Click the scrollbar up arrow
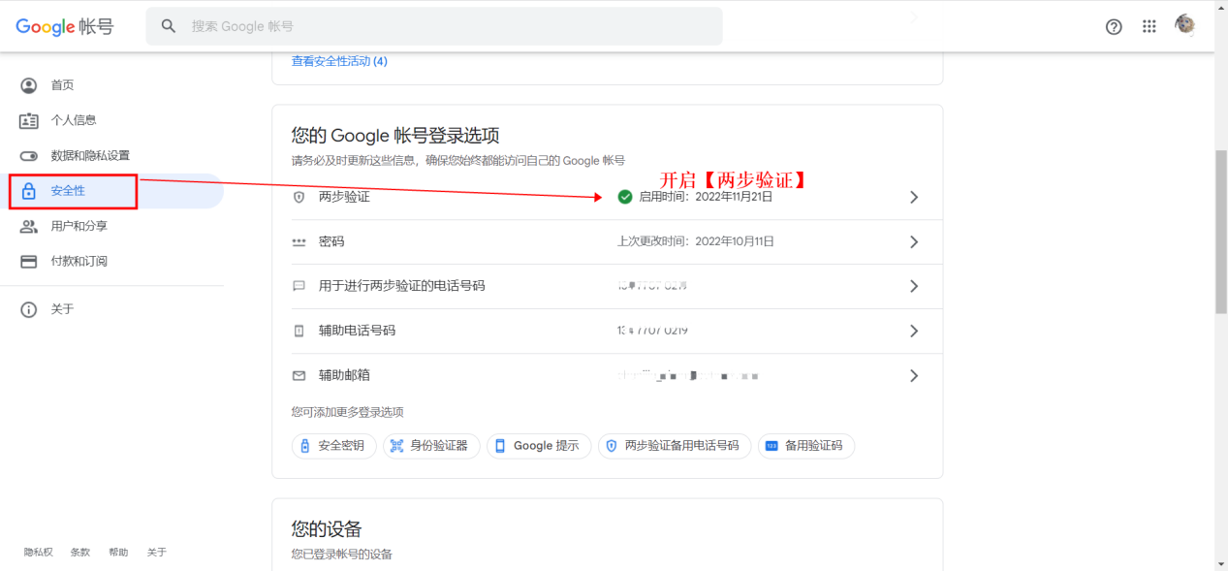The width and height of the screenshot is (1228, 571). click(x=1221, y=7)
